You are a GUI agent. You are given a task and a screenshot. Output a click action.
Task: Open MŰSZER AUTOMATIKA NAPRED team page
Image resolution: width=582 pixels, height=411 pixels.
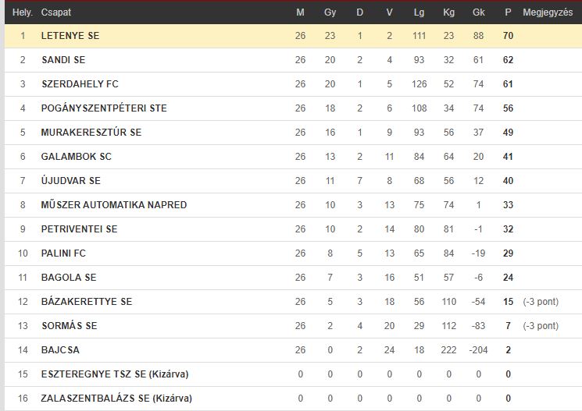coord(114,205)
